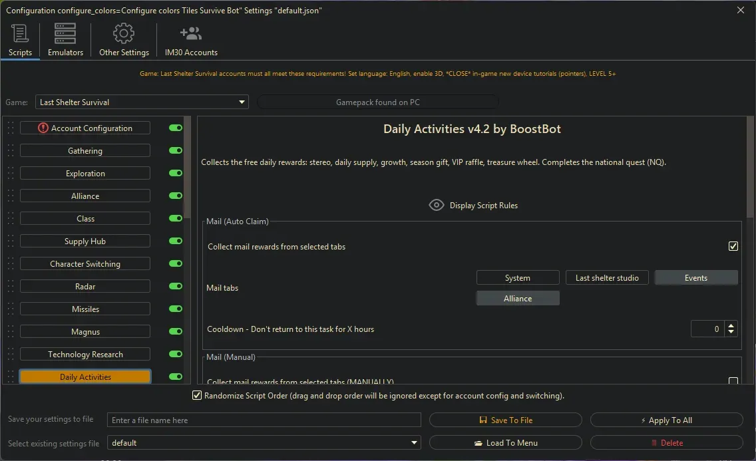Open the existing settings file dropdown
Image resolution: width=756 pixels, height=461 pixels.
pyautogui.click(x=264, y=442)
